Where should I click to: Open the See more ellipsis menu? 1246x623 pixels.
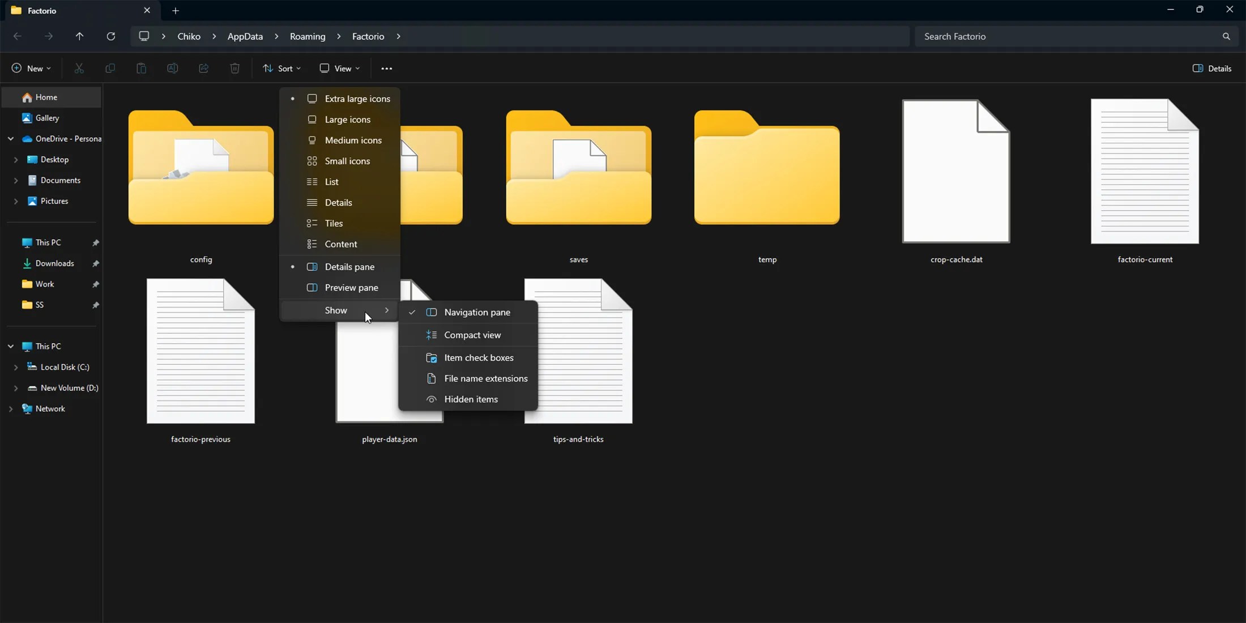(386, 69)
